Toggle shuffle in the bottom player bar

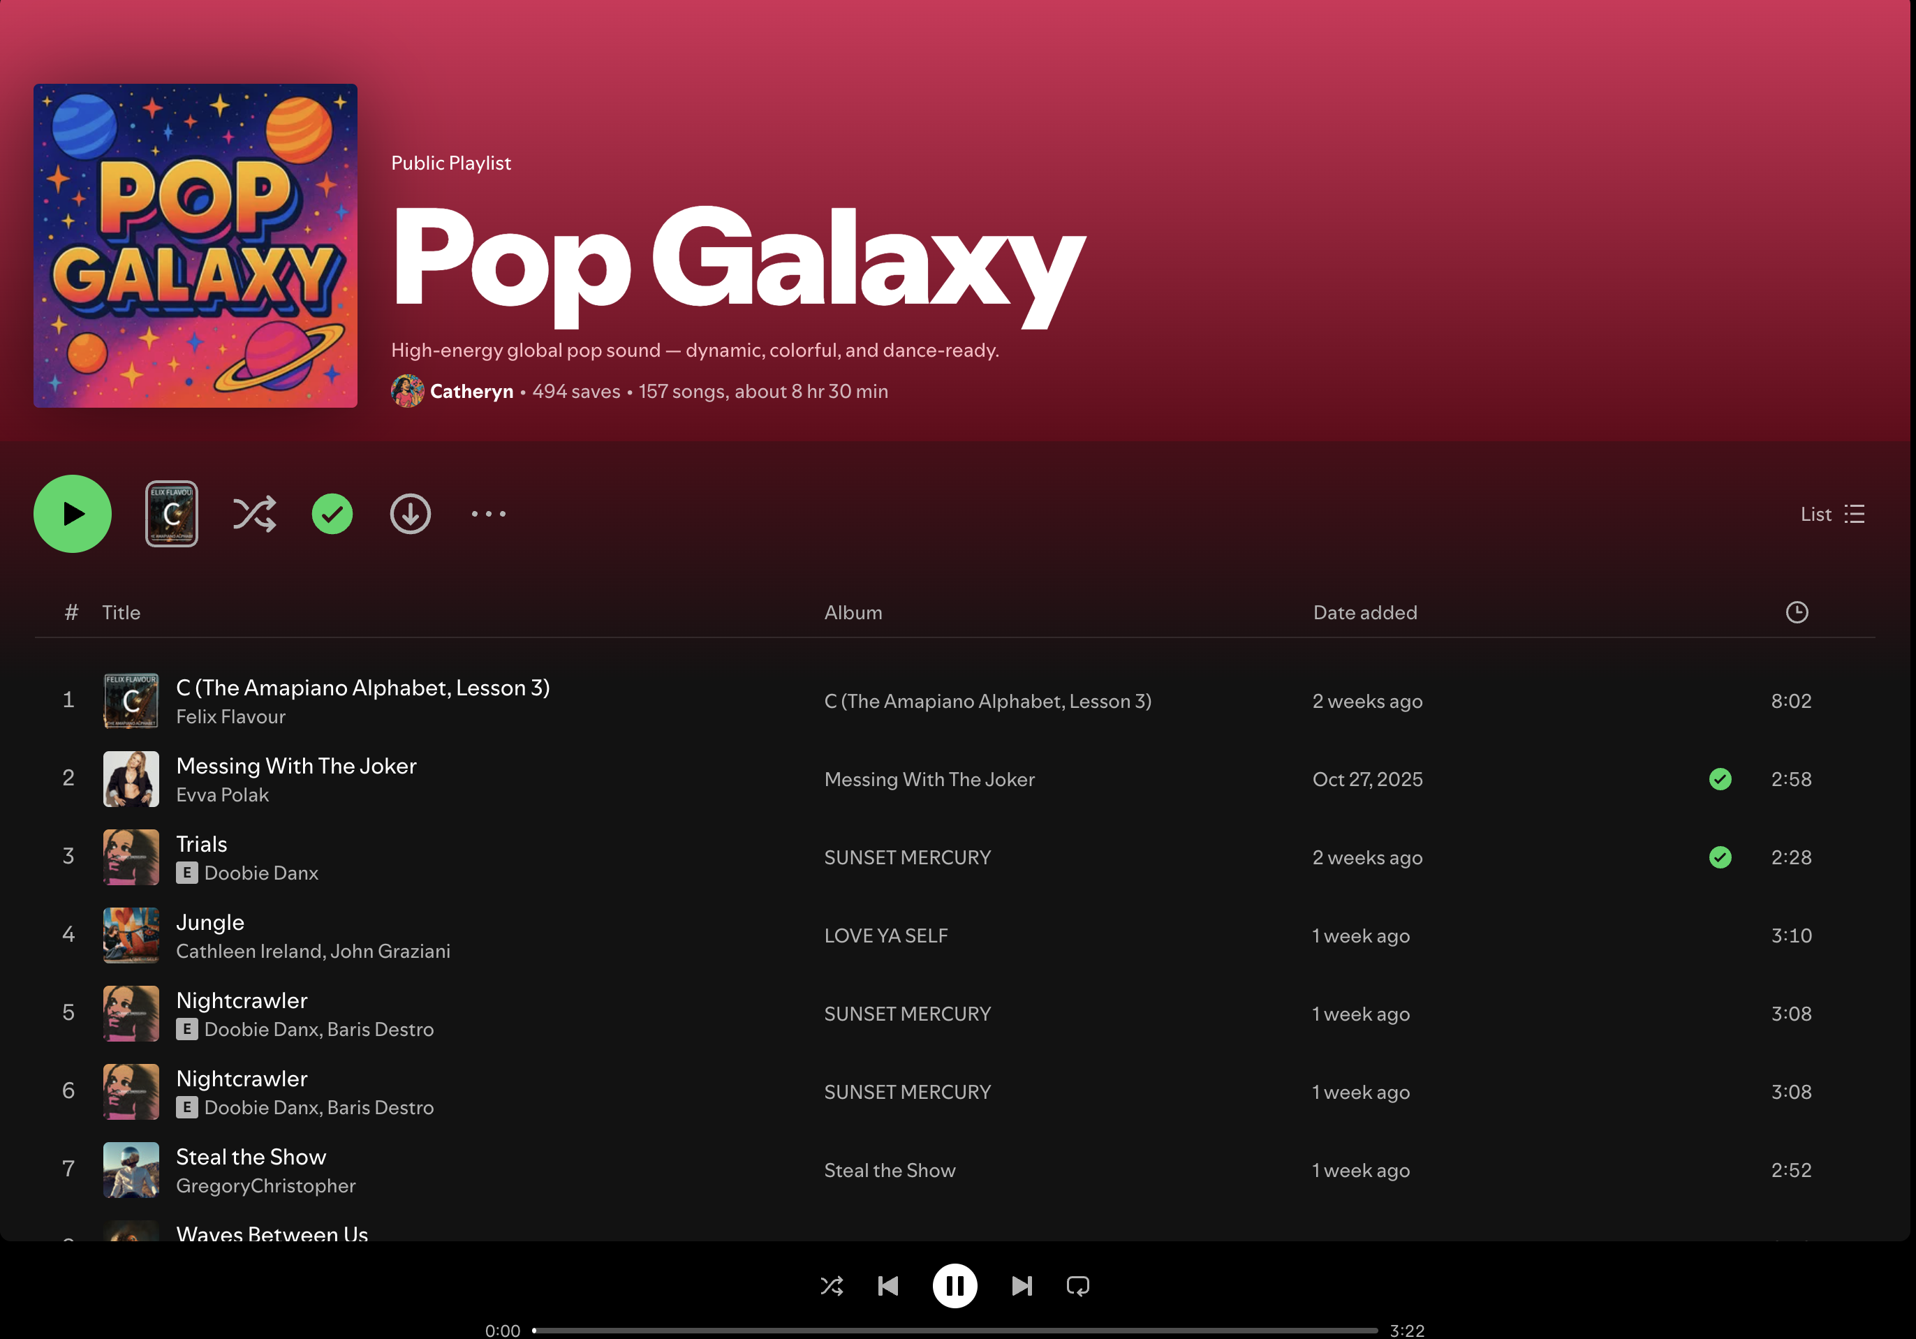(831, 1286)
